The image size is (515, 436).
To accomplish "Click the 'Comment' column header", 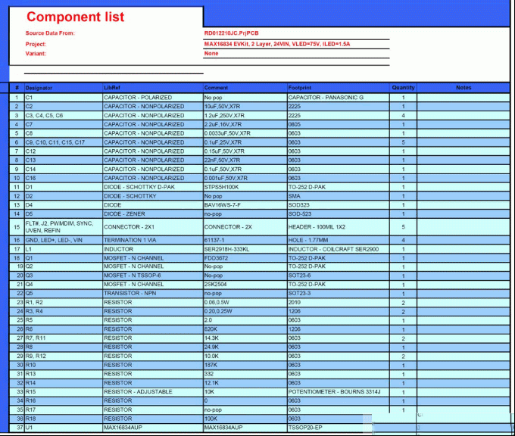I will [216, 88].
